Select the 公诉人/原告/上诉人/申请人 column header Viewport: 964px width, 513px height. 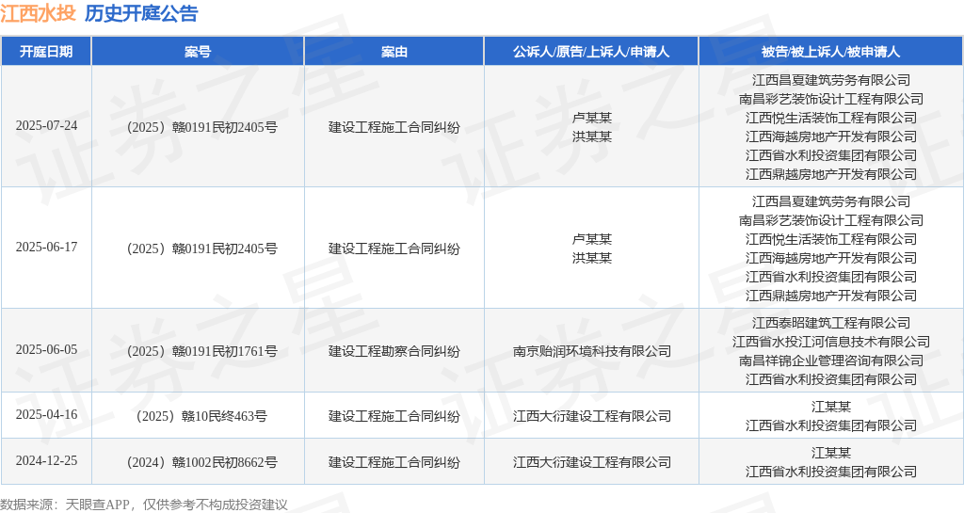[x=591, y=52]
